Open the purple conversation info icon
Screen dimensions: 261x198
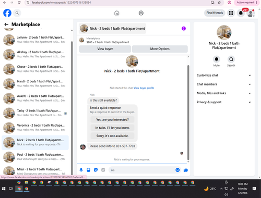[184, 28]
